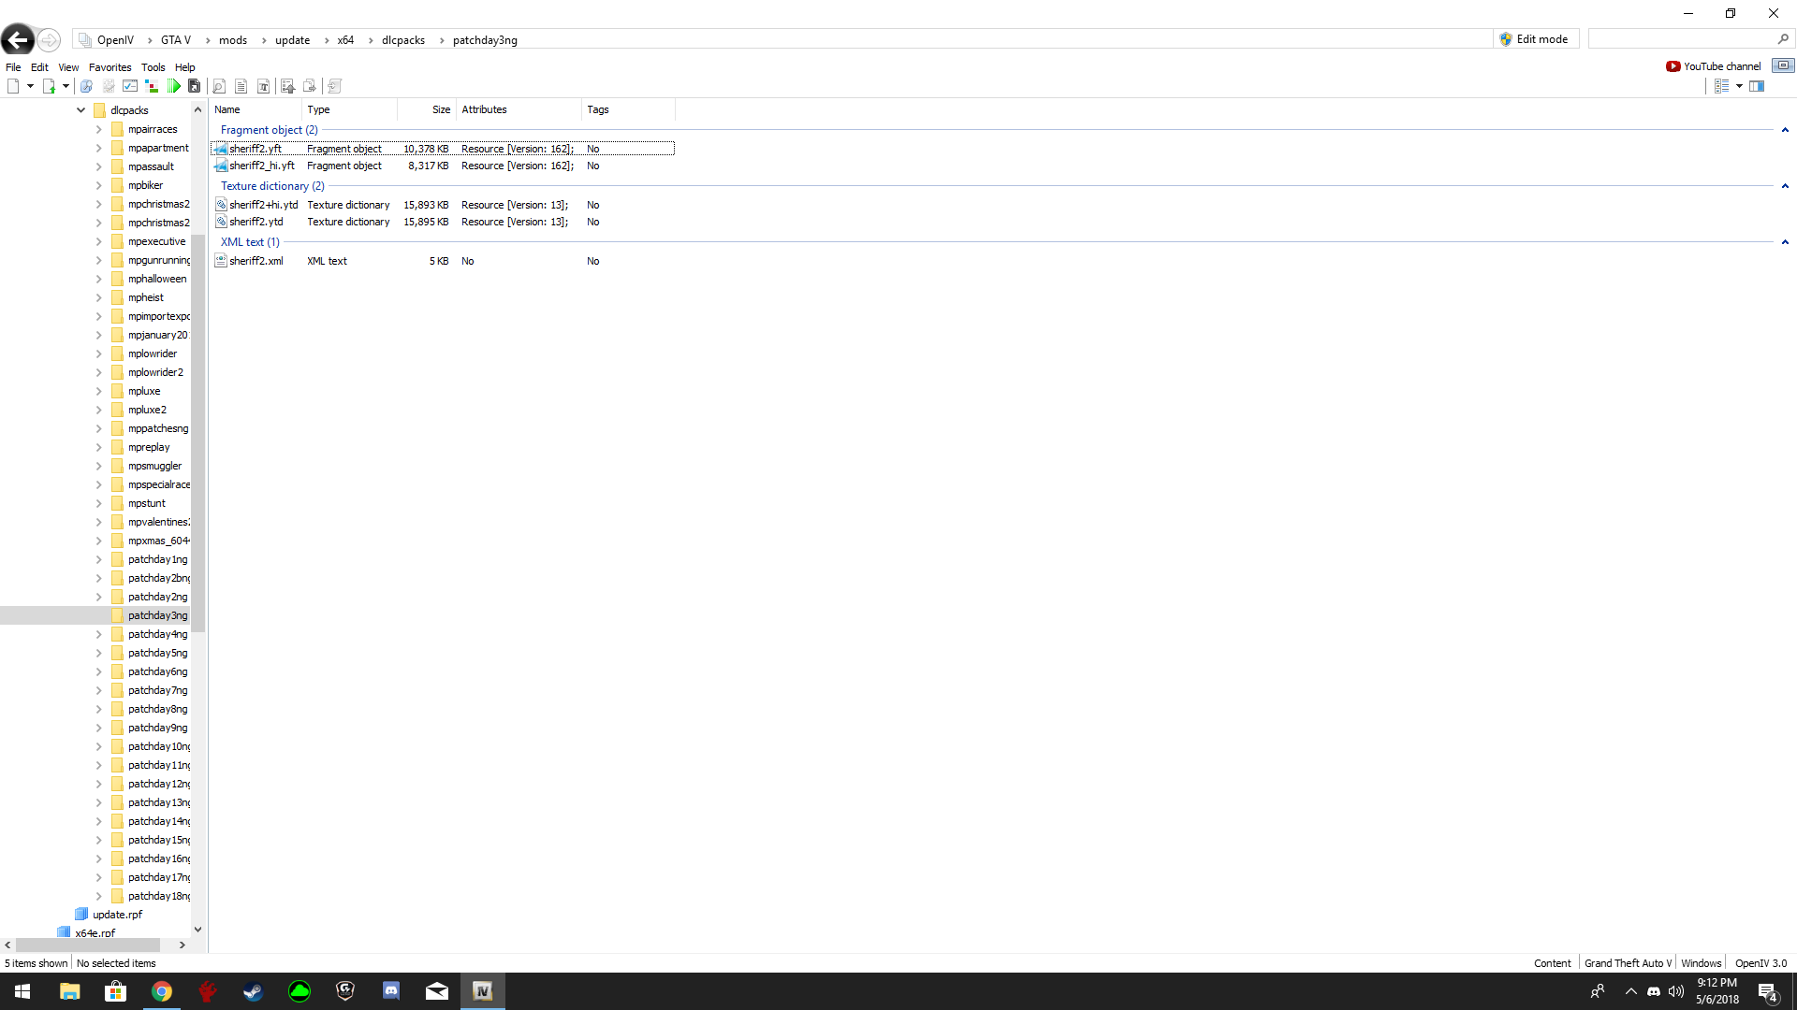Click the dark file shortcut toolbar icon
Image resolution: width=1797 pixels, height=1010 pixels.
(195, 86)
